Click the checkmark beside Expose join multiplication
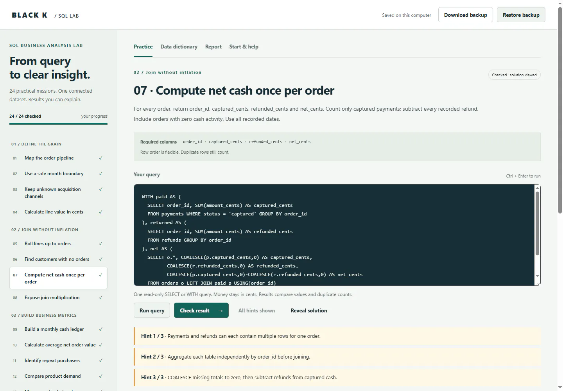563x391 pixels. [100, 298]
